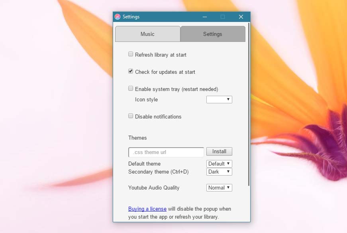
Task: Uncheck Check for updates at start
Action: tap(131, 71)
